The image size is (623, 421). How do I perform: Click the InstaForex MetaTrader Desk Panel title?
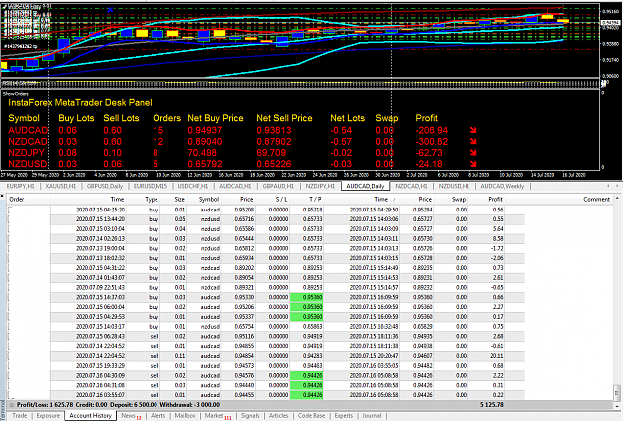coord(81,103)
